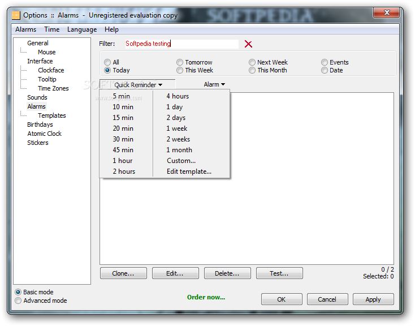Follow the Order now... link
This screenshot has width=415, height=326.
[206, 297]
